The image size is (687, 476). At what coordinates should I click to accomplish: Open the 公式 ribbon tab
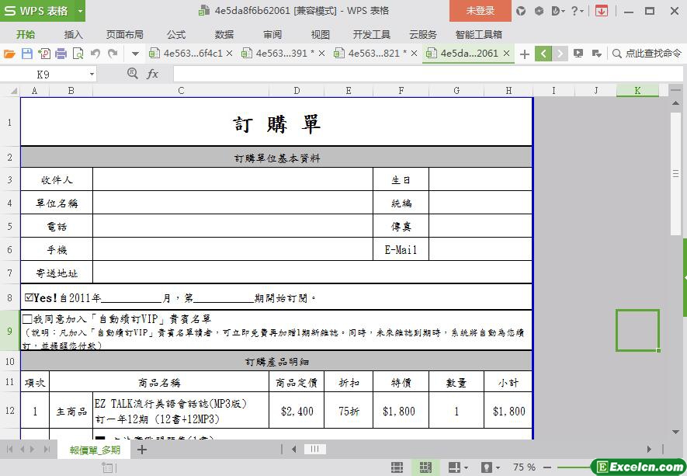[x=176, y=34]
